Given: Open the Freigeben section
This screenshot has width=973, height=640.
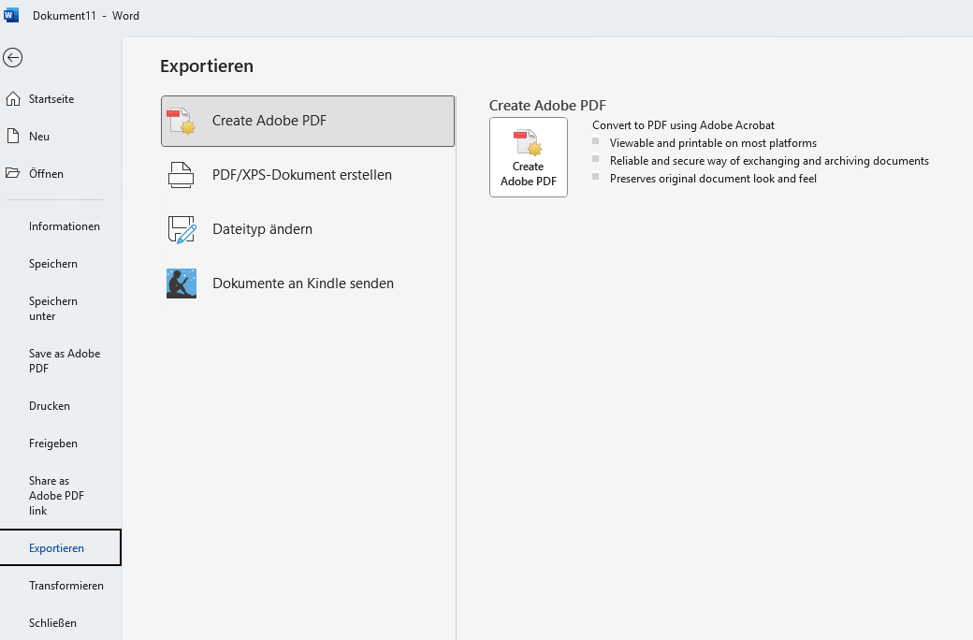Looking at the screenshot, I should (53, 444).
